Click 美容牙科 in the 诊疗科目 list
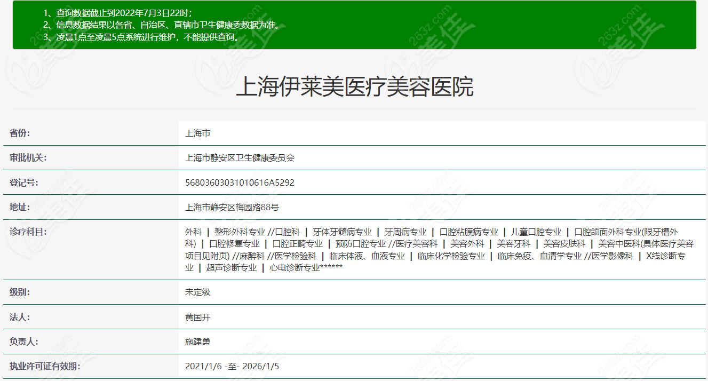Screen dimensions: 708x381 tap(514, 243)
